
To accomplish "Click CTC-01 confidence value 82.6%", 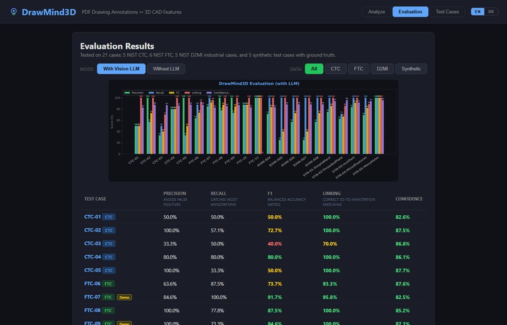I will point(403,217).
